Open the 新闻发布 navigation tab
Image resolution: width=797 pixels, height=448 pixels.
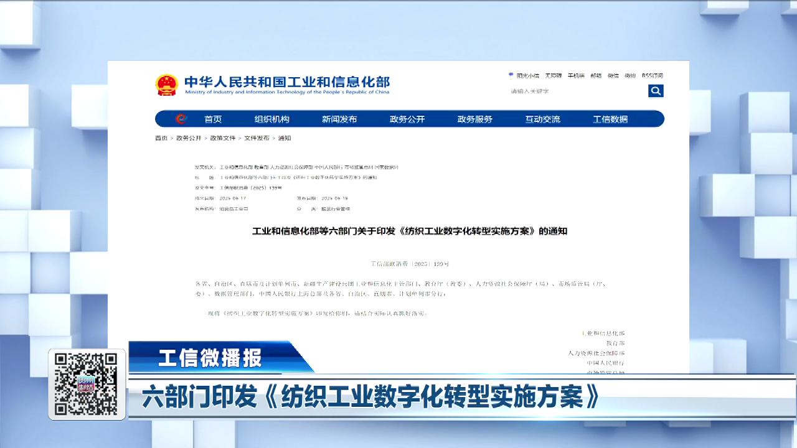tap(339, 119)
